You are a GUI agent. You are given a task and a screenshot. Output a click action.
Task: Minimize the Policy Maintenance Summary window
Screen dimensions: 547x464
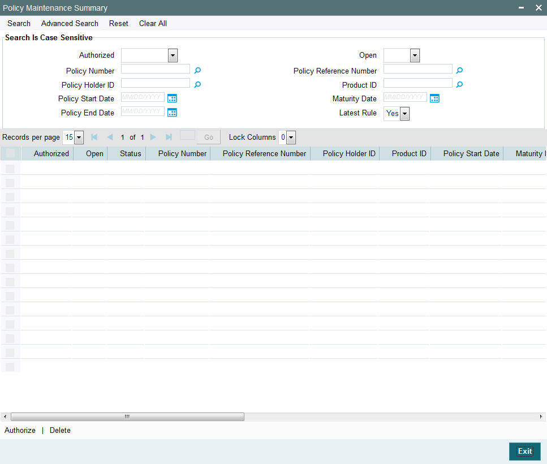(x=521, y=8)
